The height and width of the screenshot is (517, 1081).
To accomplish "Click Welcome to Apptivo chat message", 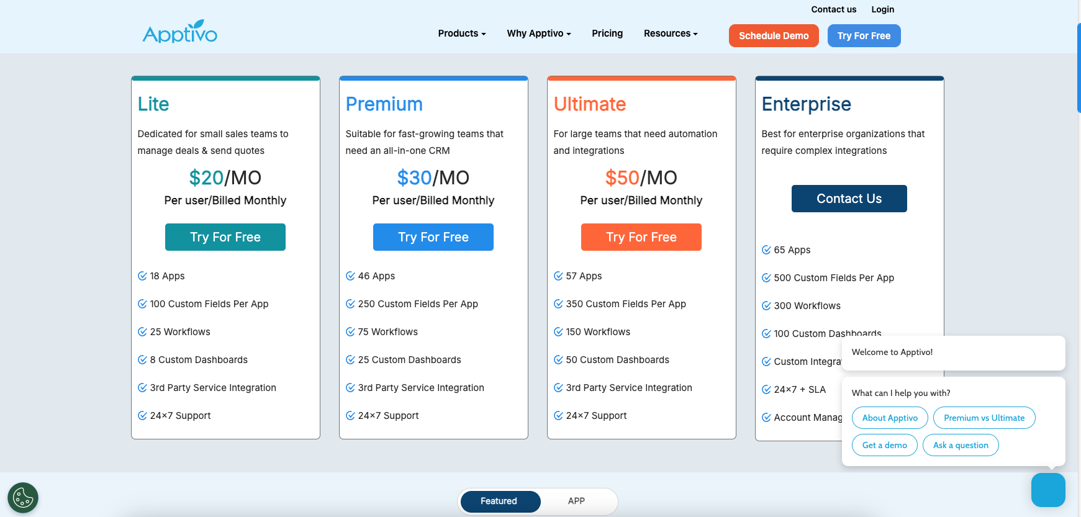I will 954,353.
